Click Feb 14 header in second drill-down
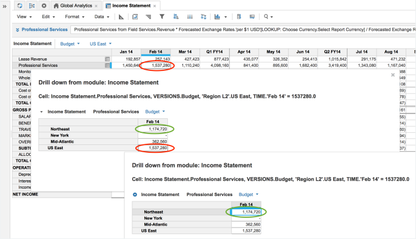The width and height of the screenshot is (416, 239). (x=246, y=204)
